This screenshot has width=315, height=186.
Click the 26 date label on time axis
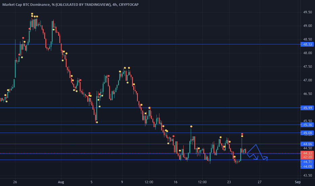coord(15,182)
